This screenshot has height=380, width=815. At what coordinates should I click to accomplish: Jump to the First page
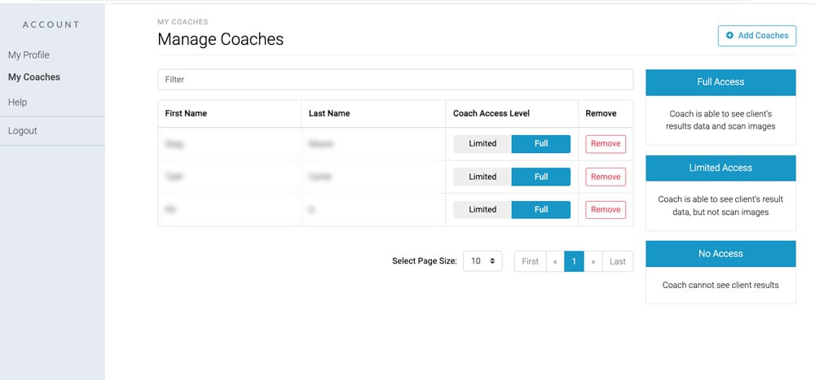pos(530,261)
